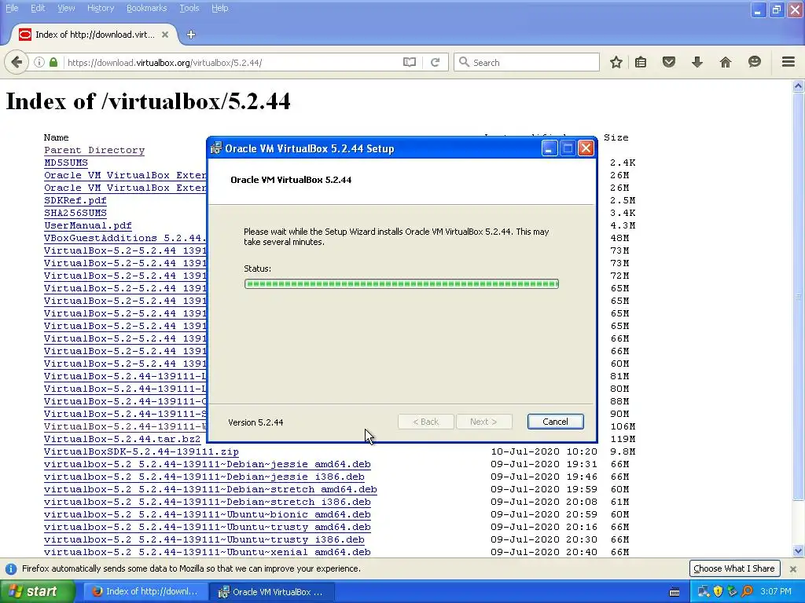Click the 9.8M size of VirtualBoxSDK zip
This screenshot has height=603, width=805.
[623, 451]
